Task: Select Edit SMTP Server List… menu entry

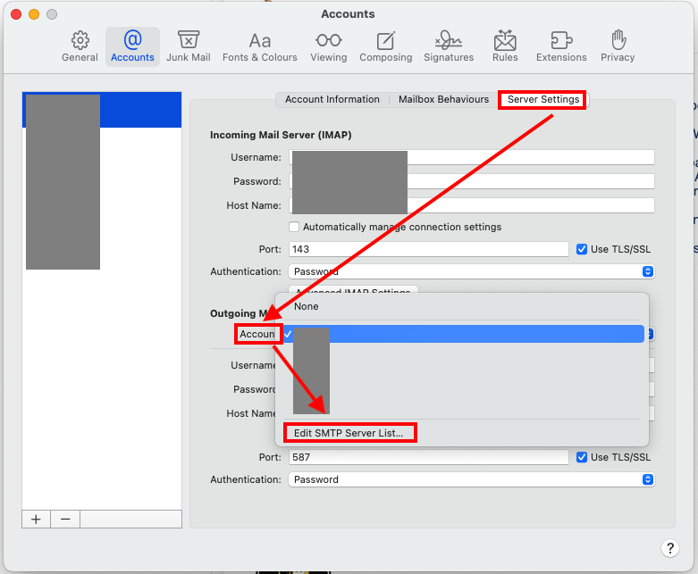Action: click(x=349, y=433)
